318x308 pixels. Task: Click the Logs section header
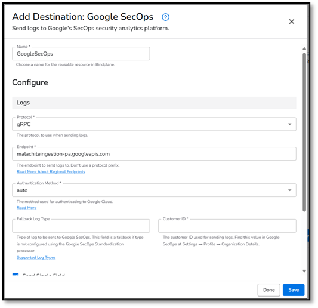tap(154, 103)
